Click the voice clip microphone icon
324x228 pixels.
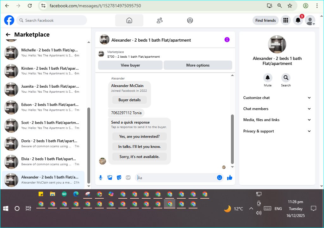pos(101,178)
